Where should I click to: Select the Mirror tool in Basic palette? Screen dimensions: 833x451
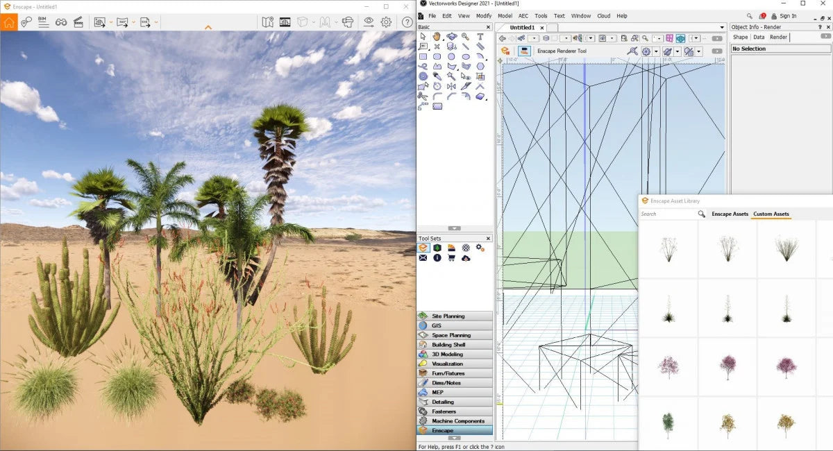[451, 87]
